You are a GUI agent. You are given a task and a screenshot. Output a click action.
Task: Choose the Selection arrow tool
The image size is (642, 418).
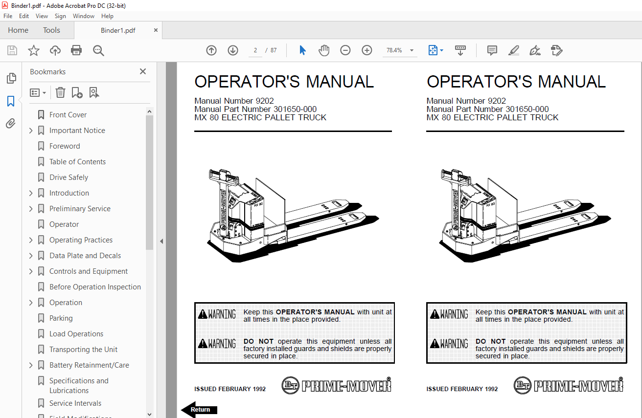302,50
